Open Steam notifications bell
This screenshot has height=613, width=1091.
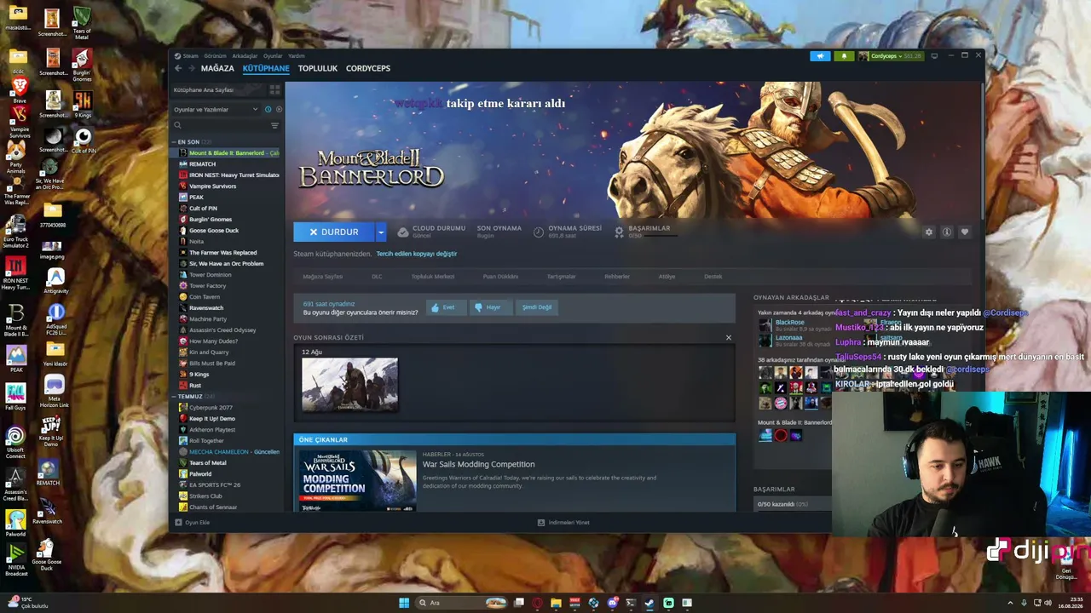pos(844,56)
